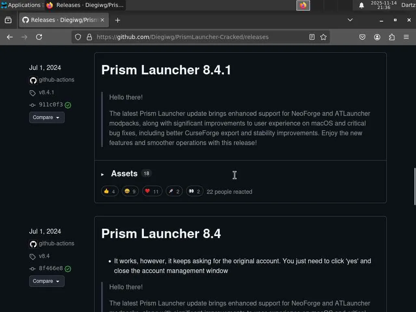Open Firefox View tab overview

click(x=8, y=20)
